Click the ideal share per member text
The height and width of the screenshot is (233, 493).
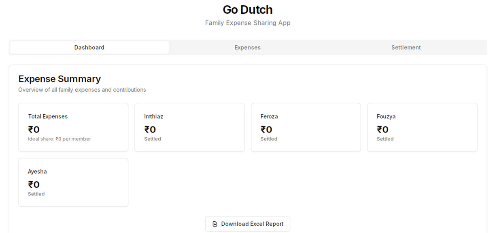point(59,139)
